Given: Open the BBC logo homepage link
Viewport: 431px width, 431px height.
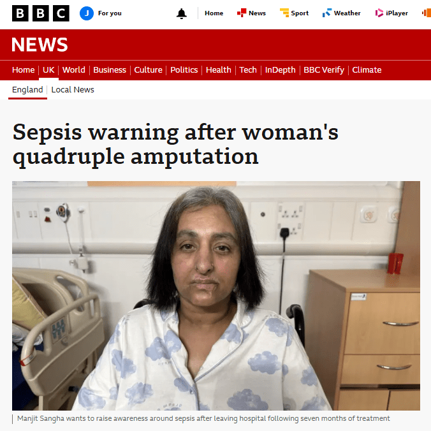Looking at the screenshot, I should 40,13.
